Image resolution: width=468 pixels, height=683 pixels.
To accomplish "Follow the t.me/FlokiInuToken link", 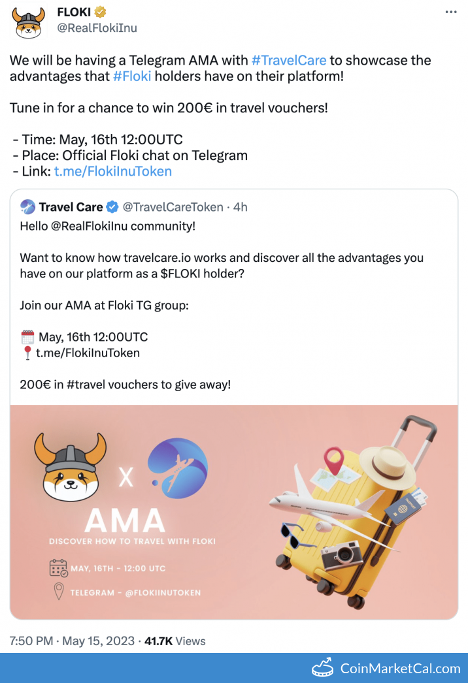I will (112, 171).
